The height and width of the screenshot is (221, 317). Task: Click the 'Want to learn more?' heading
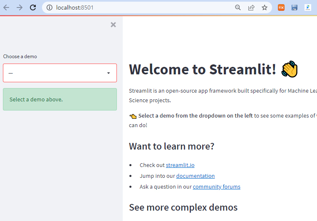pos(171,146)
